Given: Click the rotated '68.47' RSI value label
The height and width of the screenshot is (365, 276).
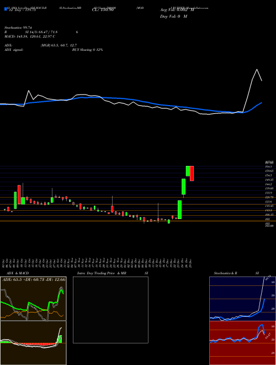Looking at the screenshot, I should pyautogui.click(x=268, y=336).
